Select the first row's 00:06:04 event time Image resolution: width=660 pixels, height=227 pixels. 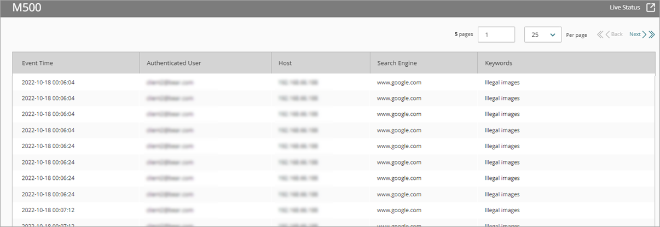[48, 83]
